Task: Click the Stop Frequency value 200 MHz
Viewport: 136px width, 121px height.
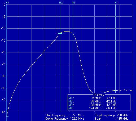Action: point(123,115)
